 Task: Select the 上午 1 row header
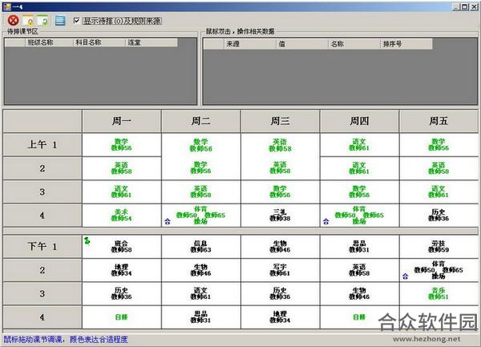coord(42,145)
